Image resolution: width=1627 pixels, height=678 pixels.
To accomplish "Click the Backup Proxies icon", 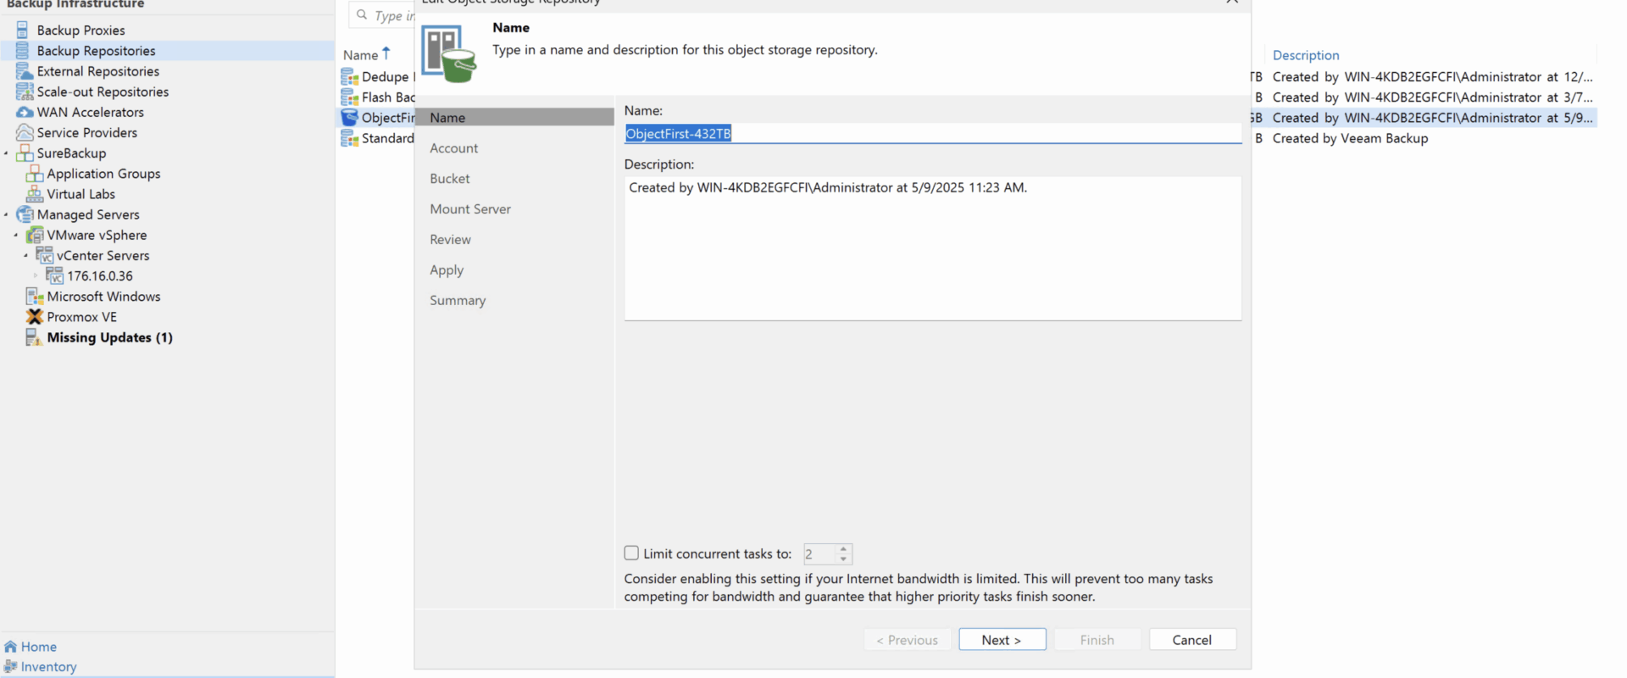I will coord(23,31).
